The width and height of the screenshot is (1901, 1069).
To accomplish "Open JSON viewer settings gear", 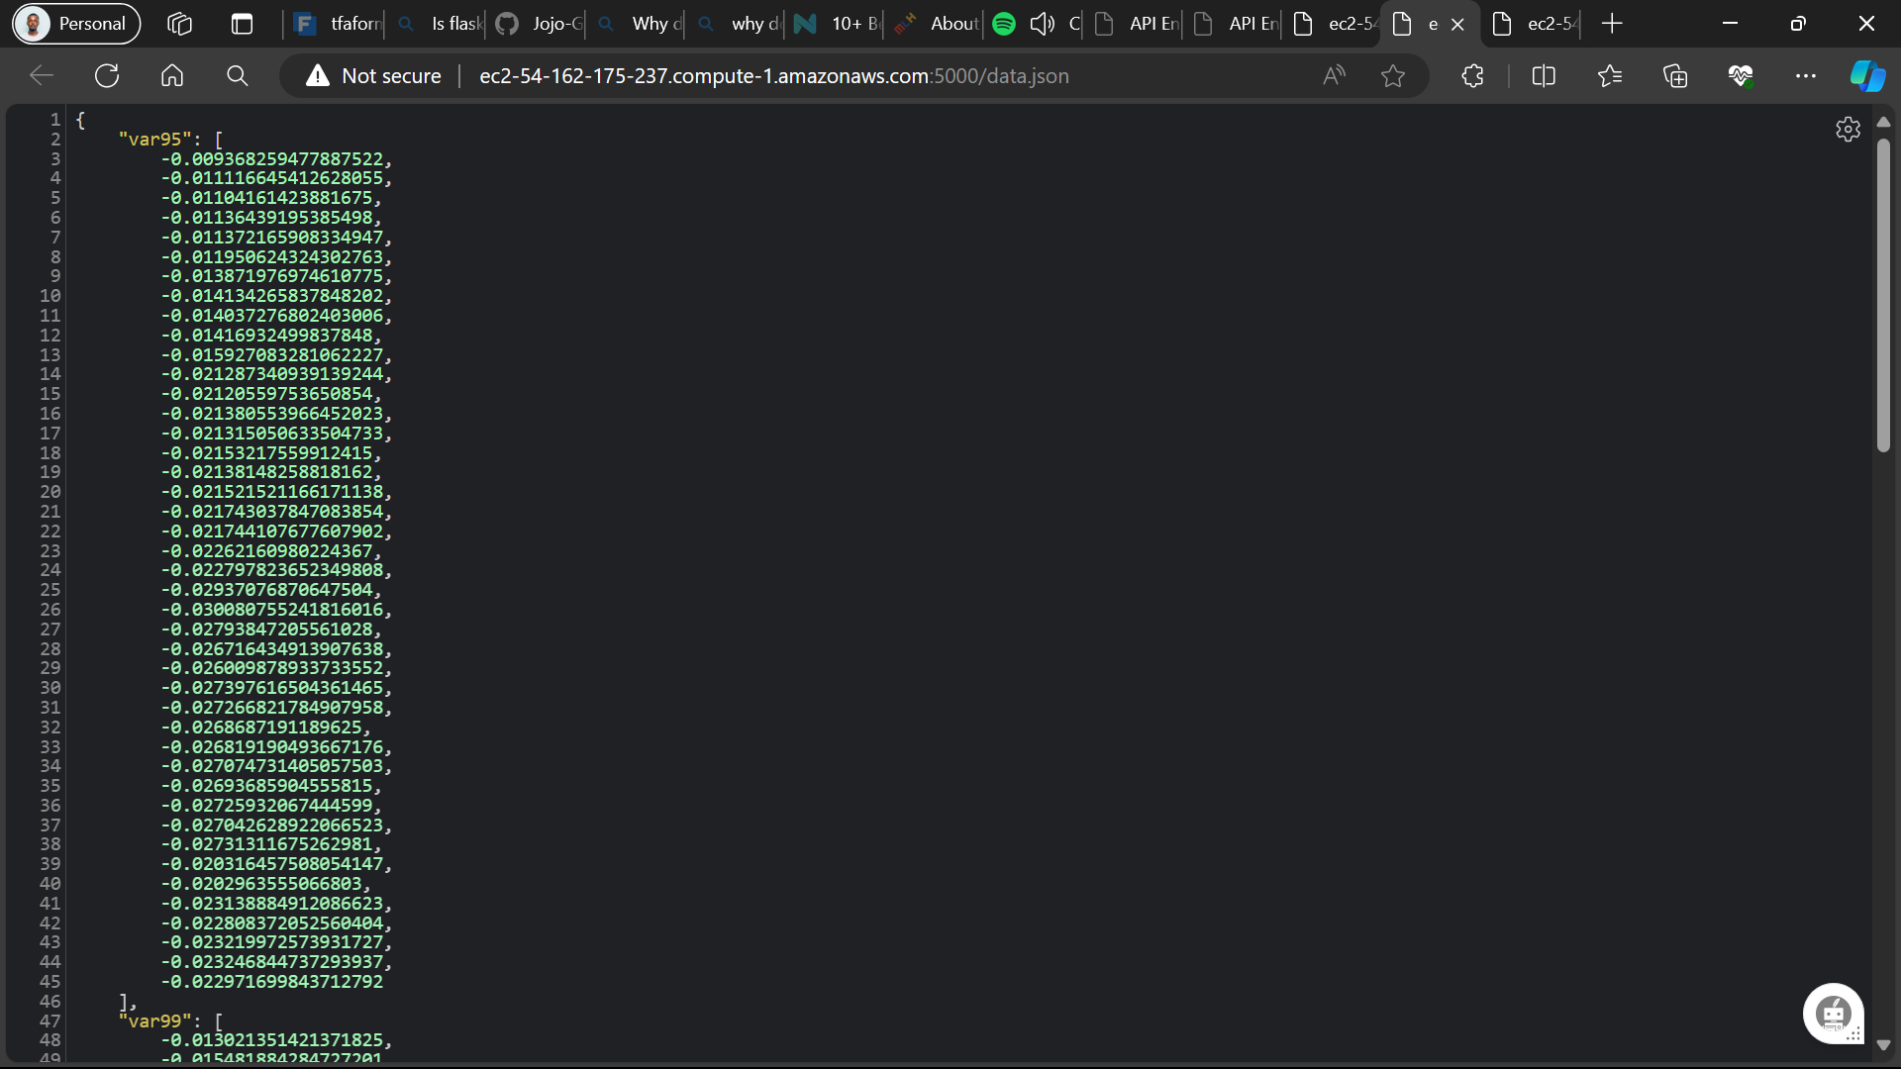I will pyautogui.click(x=1848, y=130).
